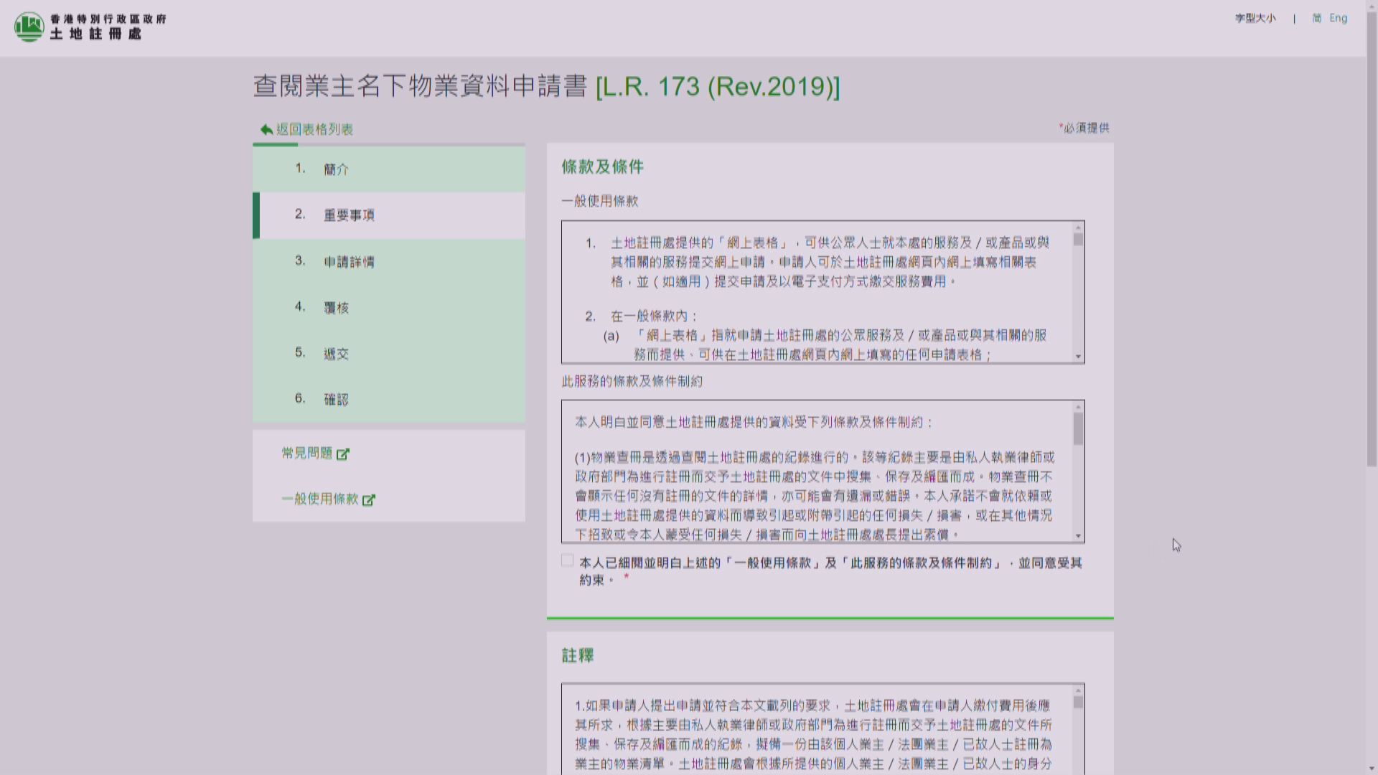Select step 4 覆核
The height and width of the screenshot is (775, 1378).
(389, 307)
